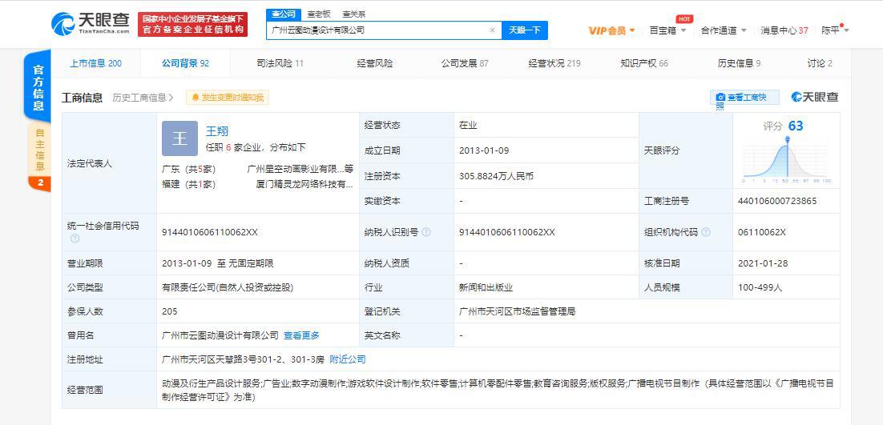Open the 司法风险 tab
Viewport: 883px width, 425px height.
click(280, 63)
